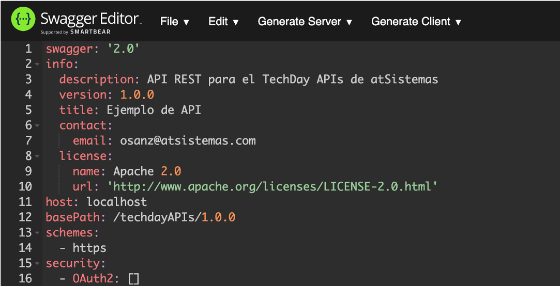560x286 pixels.
Task: Collapse the schemes block on line 13
Action: pyautogui.click(x=38, y=233)
